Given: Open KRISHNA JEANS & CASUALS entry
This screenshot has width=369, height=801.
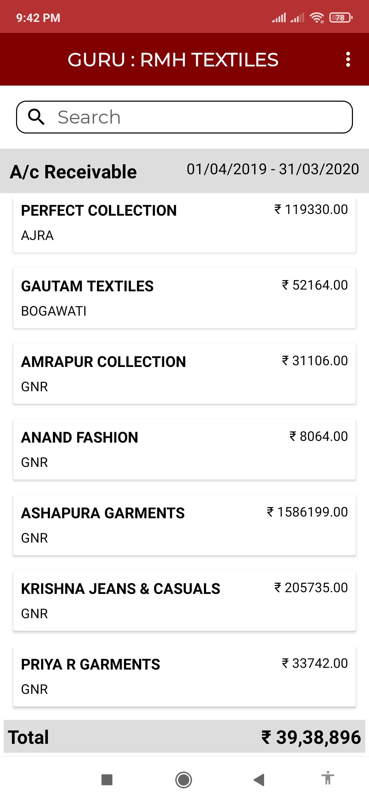Looking at the screenshot, I should (184, 601).
